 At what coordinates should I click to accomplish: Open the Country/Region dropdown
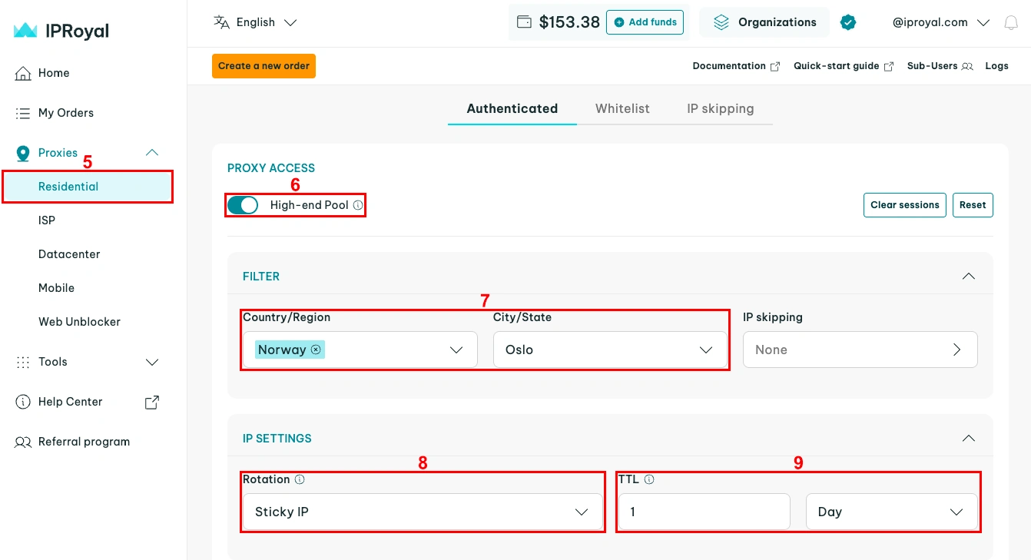(x=360, y=350)
